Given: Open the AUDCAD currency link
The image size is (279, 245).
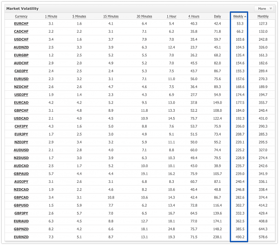Looking at the screenshot, I should 21,166.
